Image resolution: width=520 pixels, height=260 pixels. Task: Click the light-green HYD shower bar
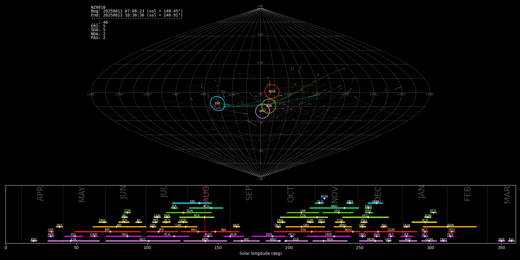[365, 217]
